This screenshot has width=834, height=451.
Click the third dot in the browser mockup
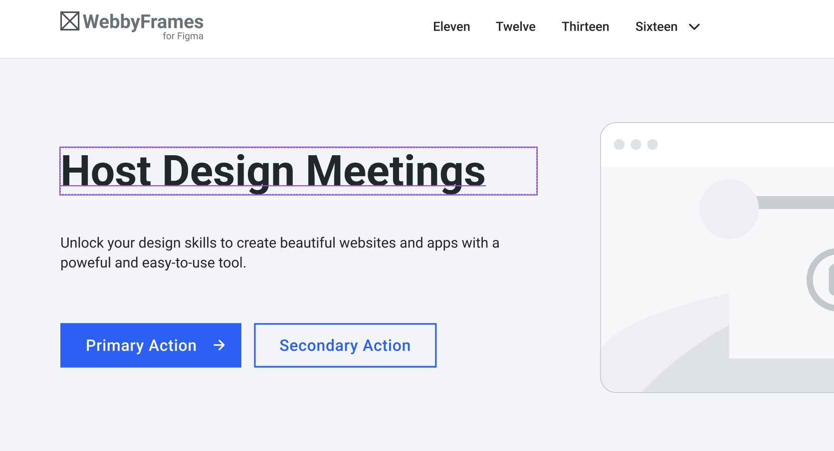coord(652,145)
